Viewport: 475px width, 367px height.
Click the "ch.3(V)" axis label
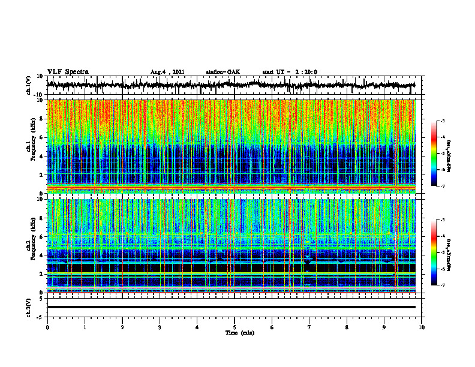point(29,308)
